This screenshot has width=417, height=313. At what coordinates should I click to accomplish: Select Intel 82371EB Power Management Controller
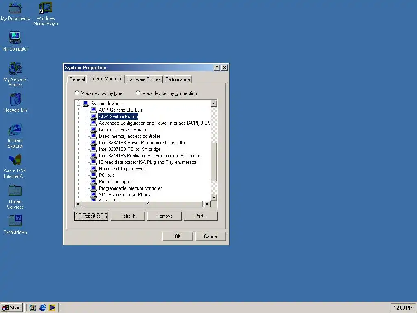coord(142,143)
